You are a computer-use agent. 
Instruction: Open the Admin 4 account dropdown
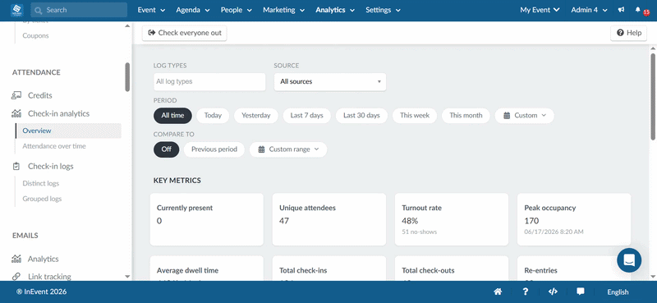coord(589,10)
